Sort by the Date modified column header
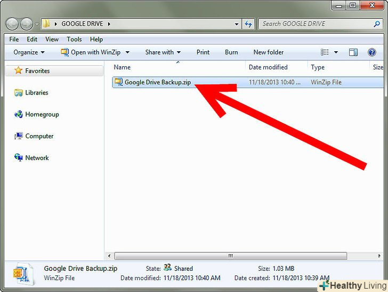Screen dimensions: 388x292 point(268,67)
